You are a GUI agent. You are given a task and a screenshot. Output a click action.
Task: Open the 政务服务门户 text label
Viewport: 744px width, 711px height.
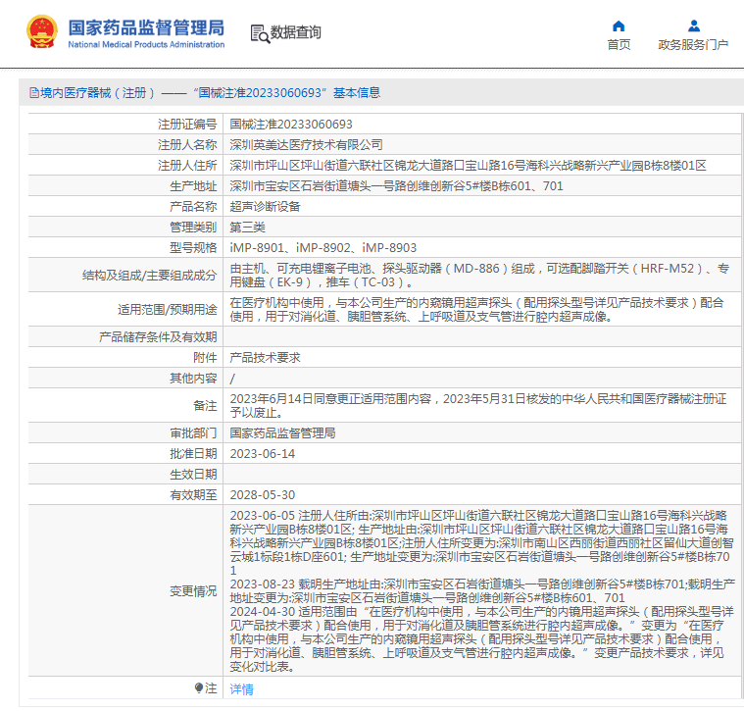(x=693, y=45)
